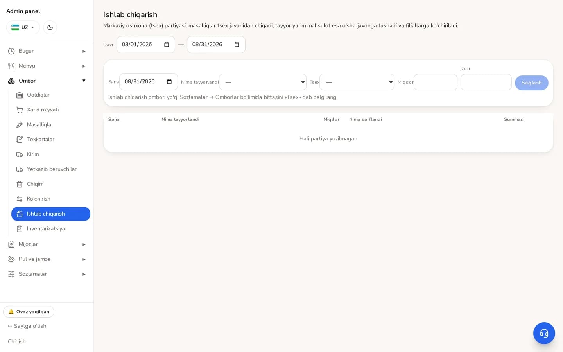This screenshot has width=563, height=352.
Task: Open the UZ language selector
Action: (23, 27)
